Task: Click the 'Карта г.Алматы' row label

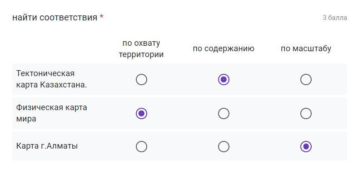Action: [47, 146]
